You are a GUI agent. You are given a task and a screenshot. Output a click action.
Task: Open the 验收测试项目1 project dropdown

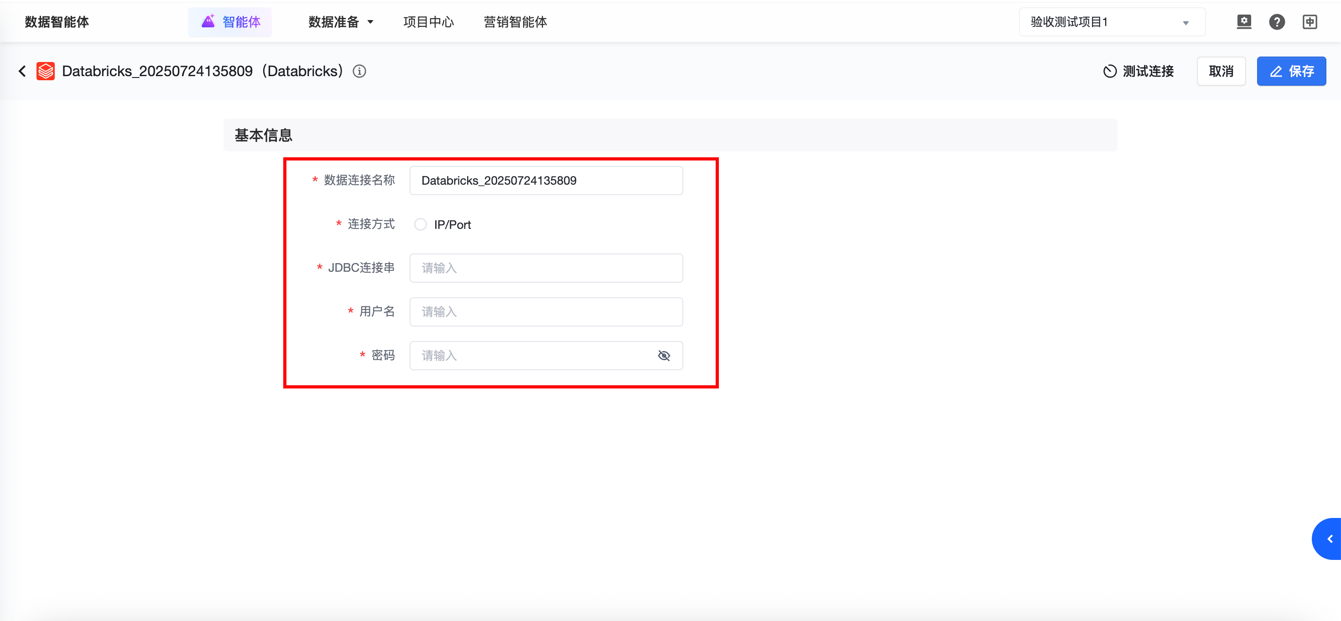1112,22
